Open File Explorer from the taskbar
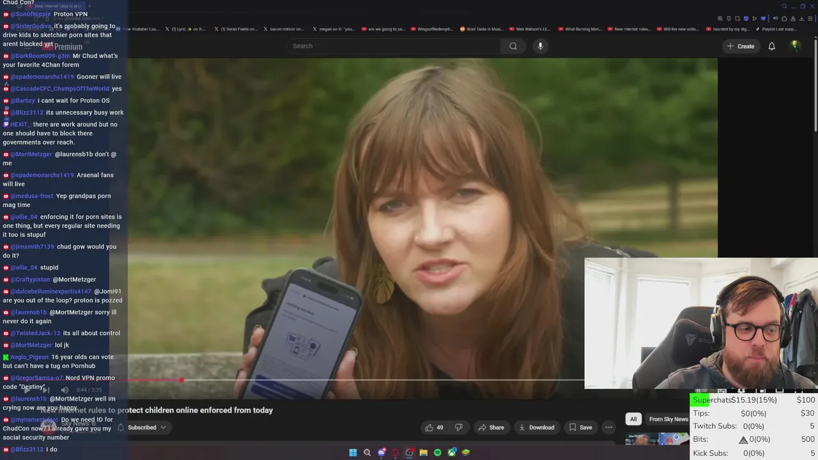818x460 pixels. (423, 452)
